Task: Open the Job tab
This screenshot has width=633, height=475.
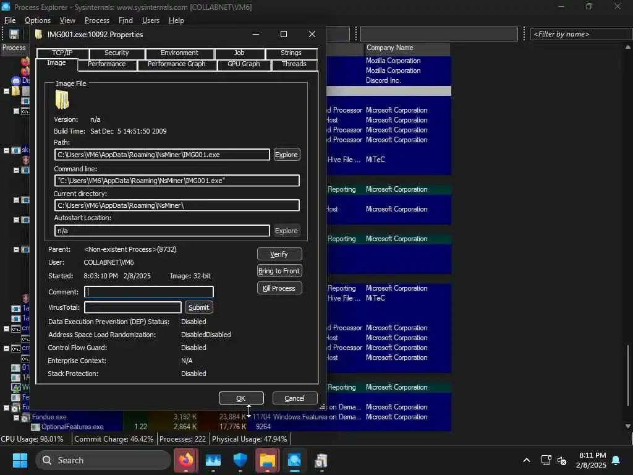Action: click(239, 53)
